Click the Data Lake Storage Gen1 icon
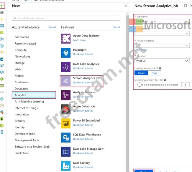Viewport: 192px width, 172px height. click(x=66, y=152)
